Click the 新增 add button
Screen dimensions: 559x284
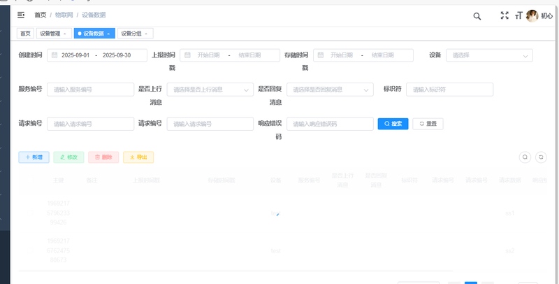point(34,157)
